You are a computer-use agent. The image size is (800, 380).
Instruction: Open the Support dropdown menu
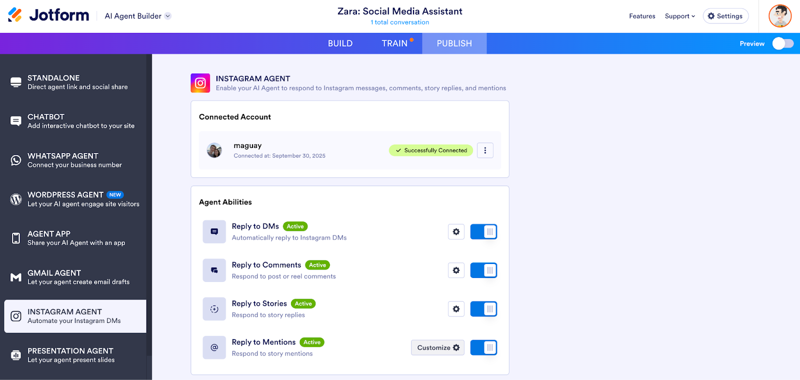tap(679, 16)
